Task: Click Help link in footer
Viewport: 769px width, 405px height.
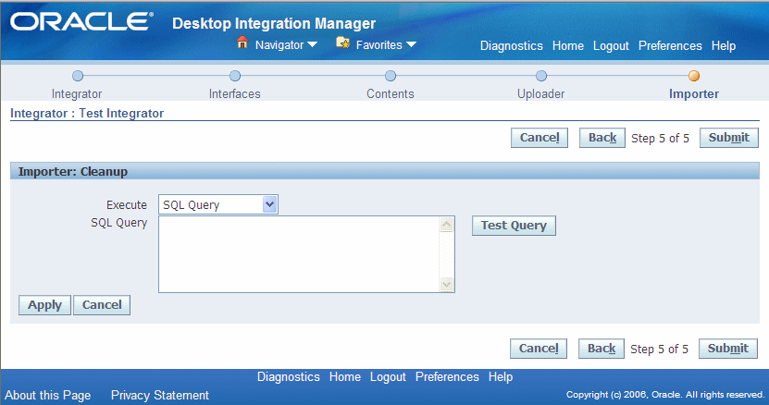Action: click(x=501, y=377)
